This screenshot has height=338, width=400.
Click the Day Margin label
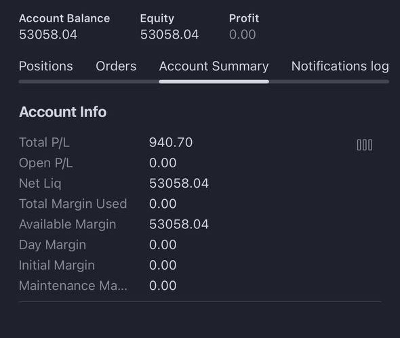52,245
